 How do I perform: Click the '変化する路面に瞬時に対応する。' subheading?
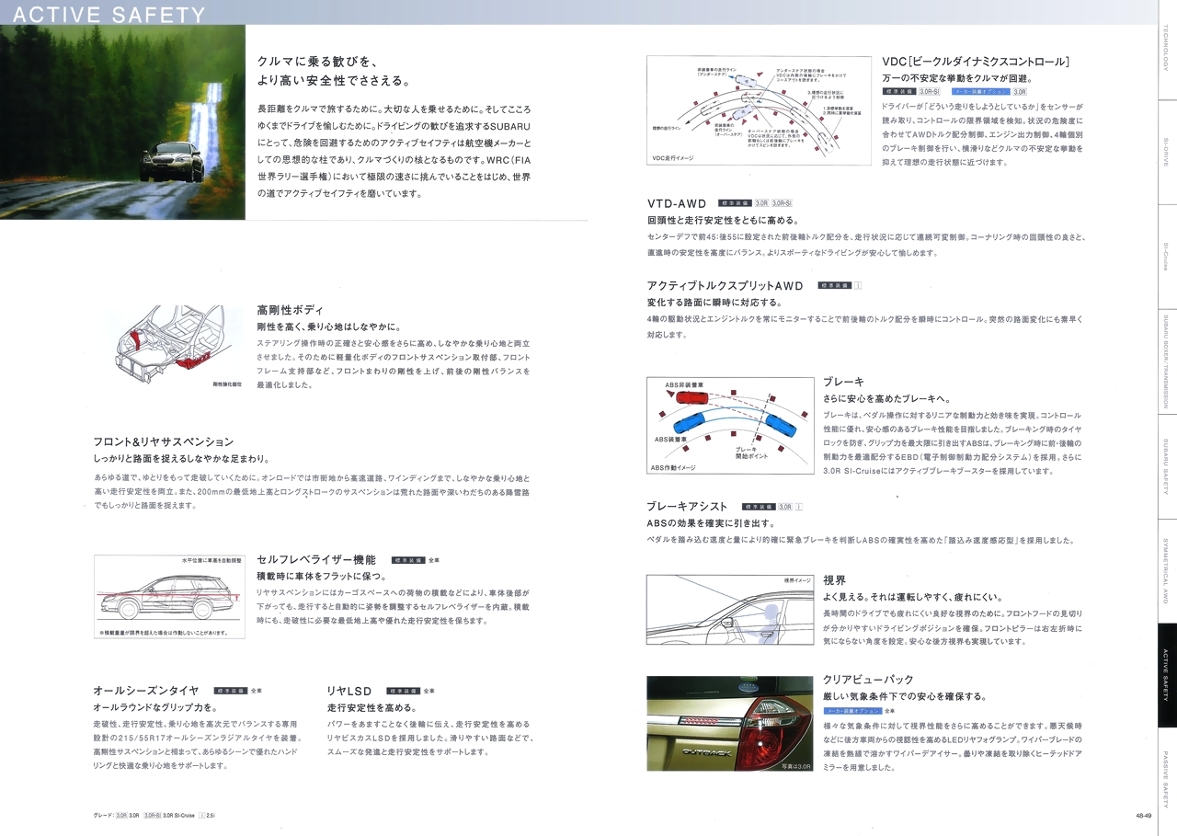click(x=714, y=303)
